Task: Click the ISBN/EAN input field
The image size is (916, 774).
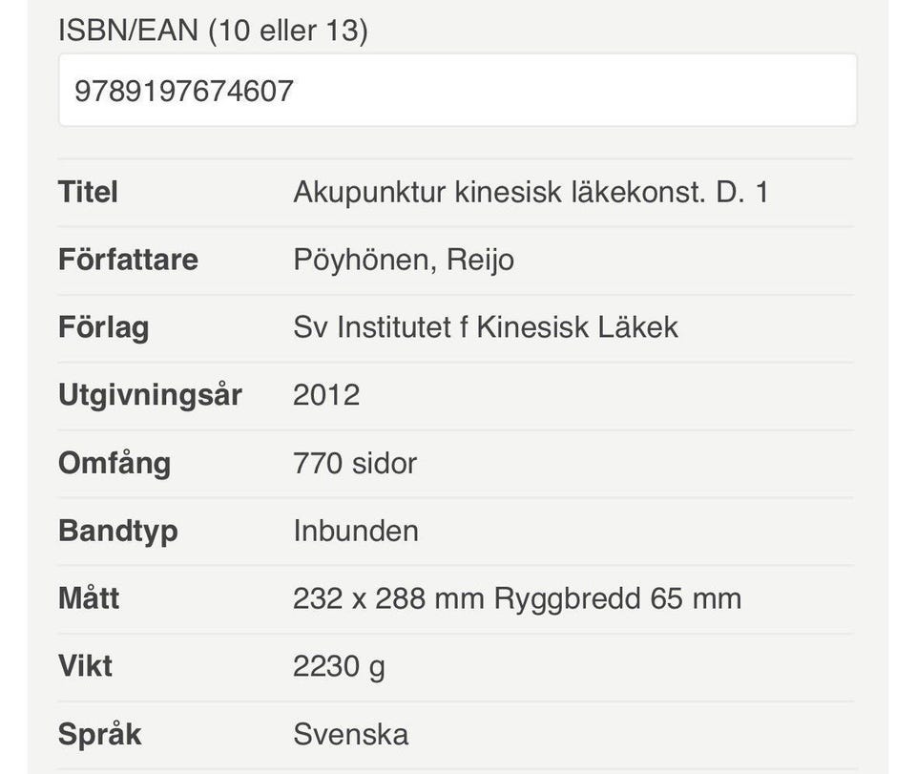Action: coord(458,91)
